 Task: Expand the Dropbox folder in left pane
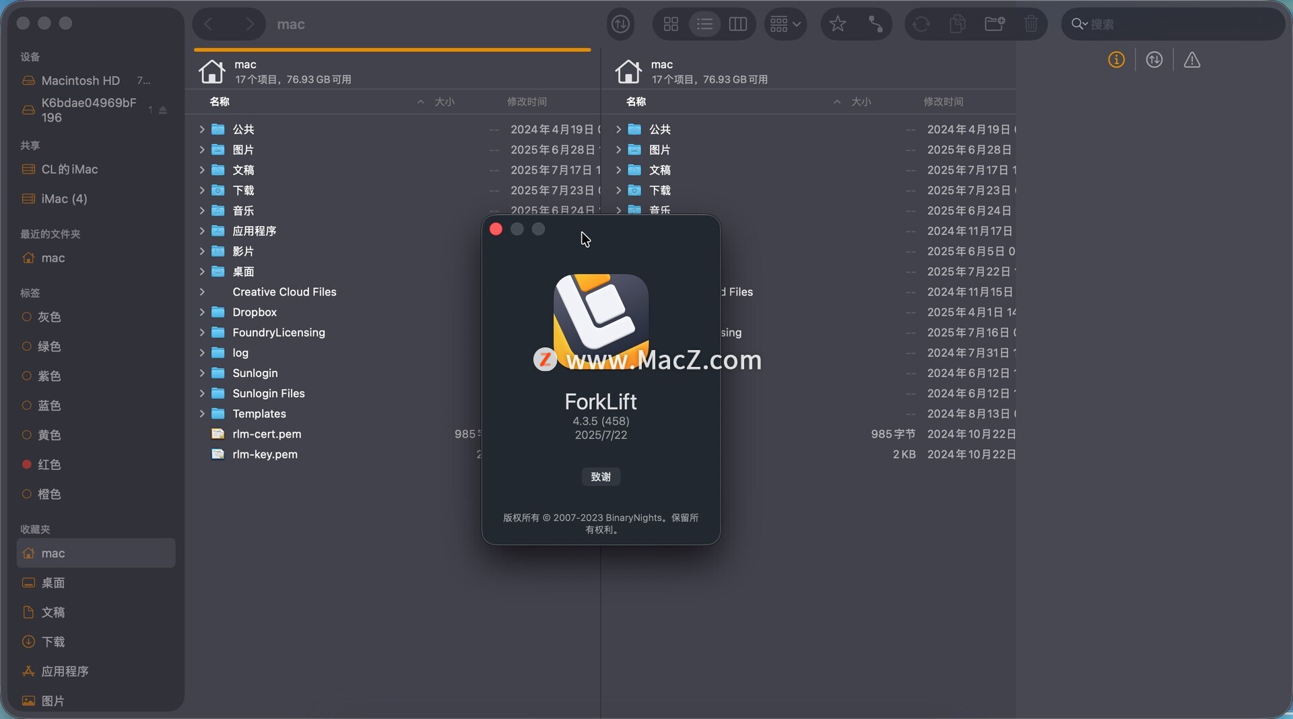click(201, 312)
